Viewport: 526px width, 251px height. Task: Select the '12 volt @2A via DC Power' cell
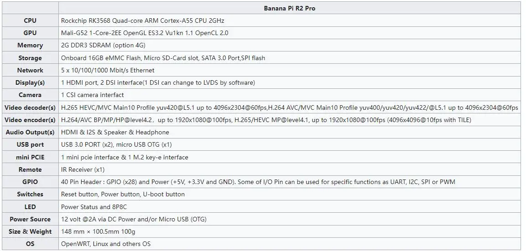point(290,219)
